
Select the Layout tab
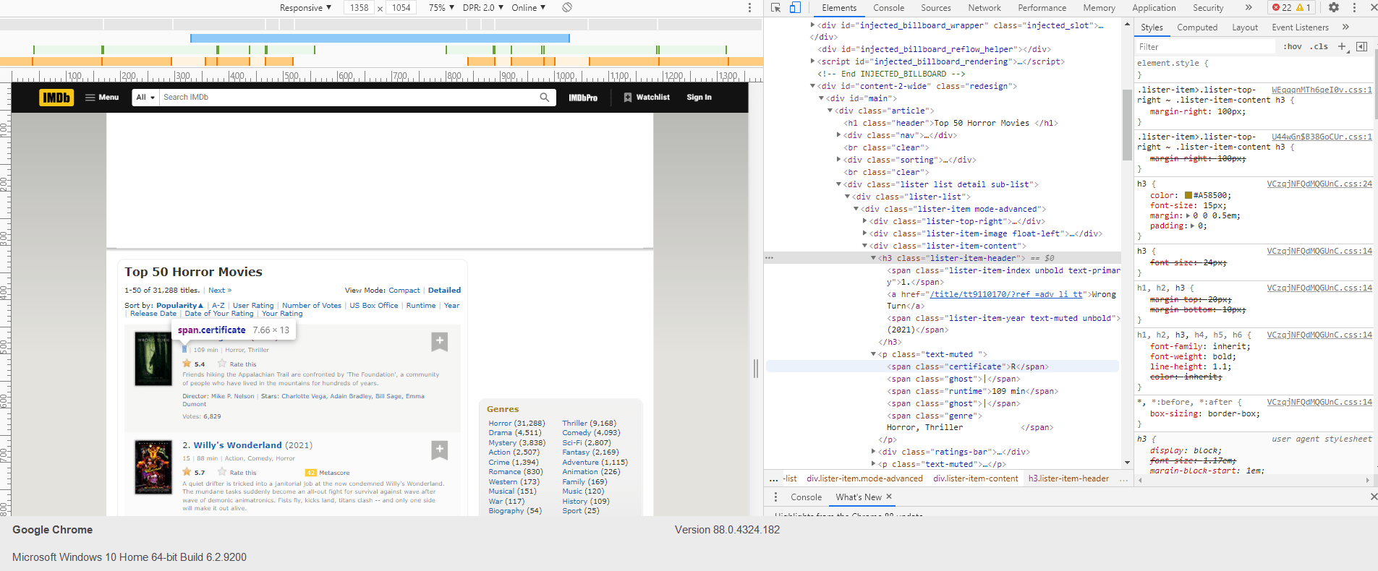(x=1245, y=27)
